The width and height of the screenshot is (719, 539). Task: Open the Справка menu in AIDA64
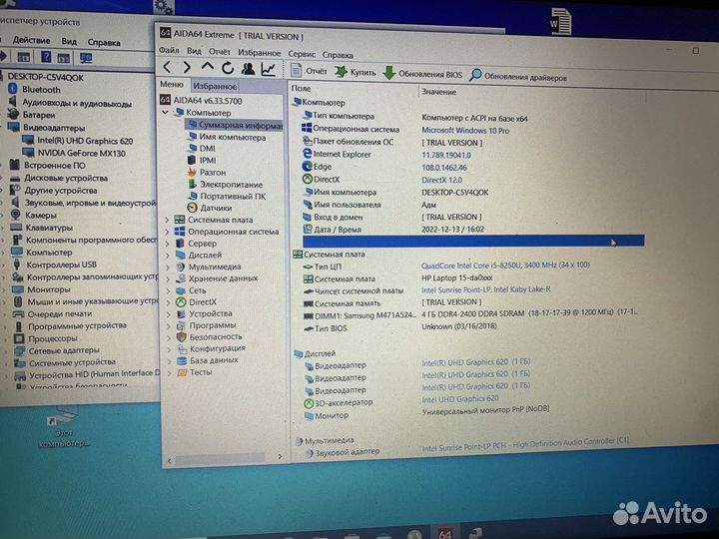pos(338,55)
